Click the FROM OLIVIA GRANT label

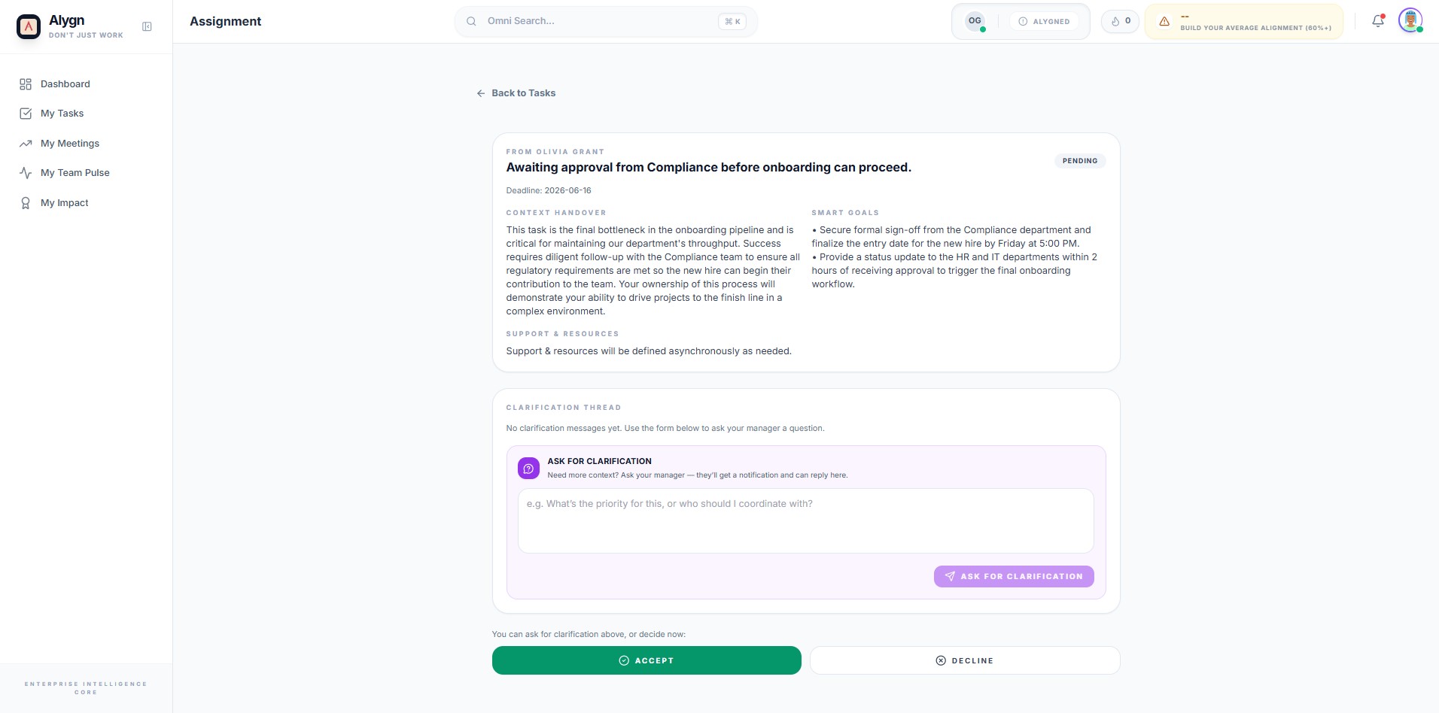[555, 152]
